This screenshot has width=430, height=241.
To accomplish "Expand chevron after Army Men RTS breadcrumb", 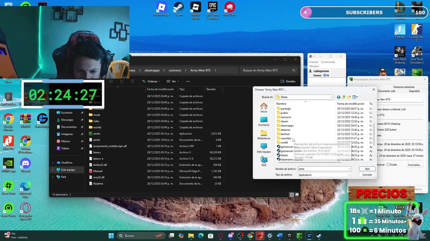I will point(215,70).
